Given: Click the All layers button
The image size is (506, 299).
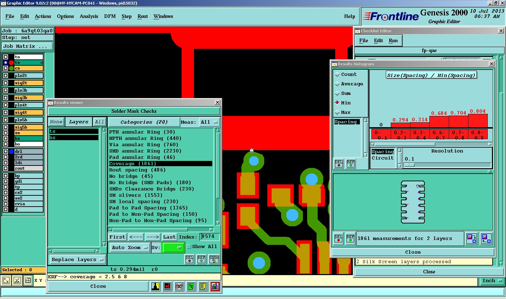Looking at the screenshot, I should 99,122.
